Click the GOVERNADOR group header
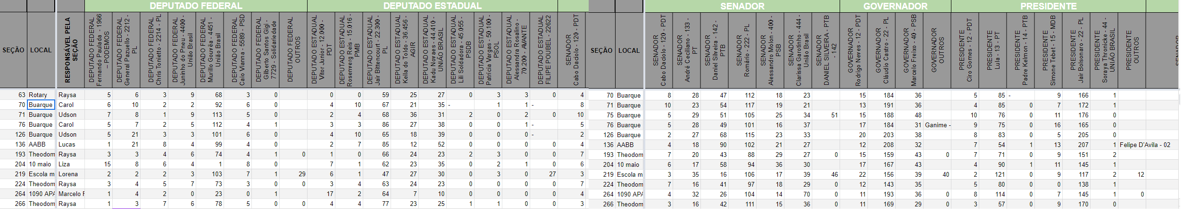This screenshot has height=213, width=1183. [895, 6]
